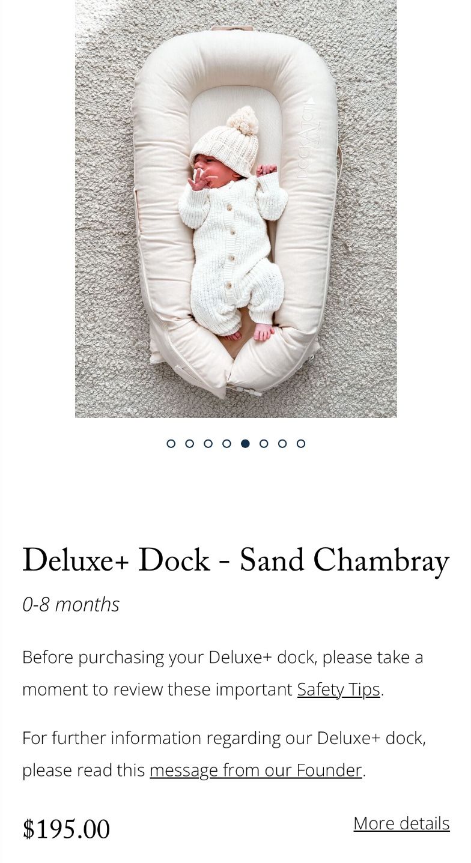Switch to the sixth carousel dot
471x863 pixels.
264,443
